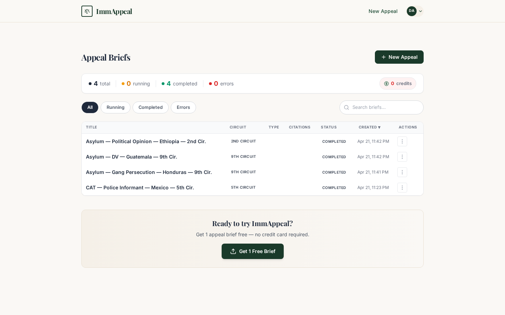The image size is (505, 315).
Task: Click the Title column header
Action: point(92,127)
